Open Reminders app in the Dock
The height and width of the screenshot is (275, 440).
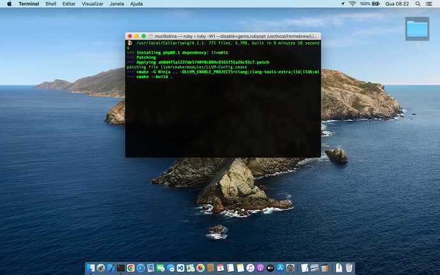230,268
